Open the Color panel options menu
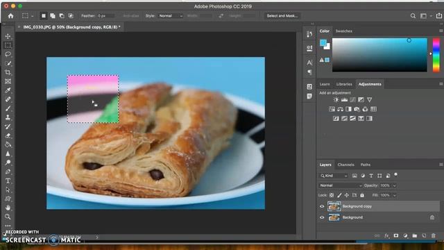Viewport: 444px width, 250px height. pyautogui.click(x=441, y=31)
